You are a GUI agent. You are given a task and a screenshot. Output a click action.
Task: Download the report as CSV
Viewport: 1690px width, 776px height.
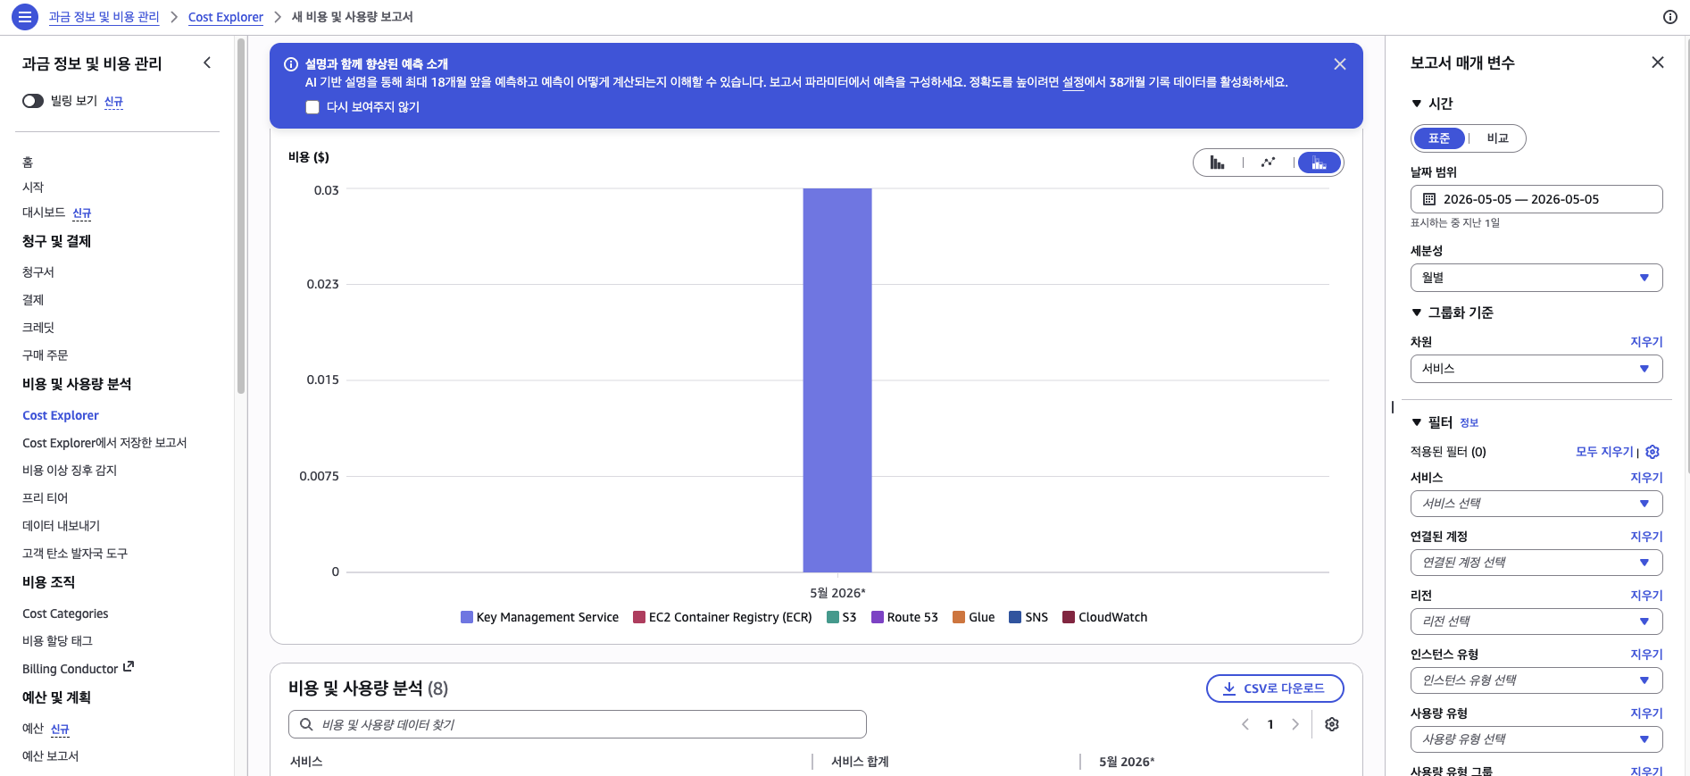1275,688
